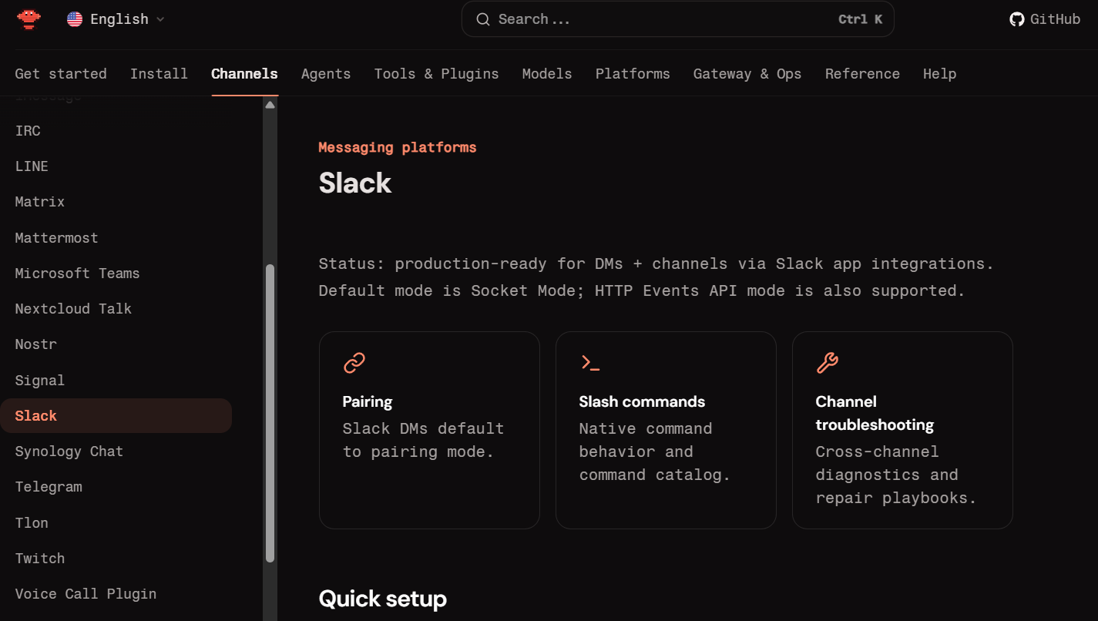Go to the Agents tab
The image size is (1098, 621).
pos(326,74)
